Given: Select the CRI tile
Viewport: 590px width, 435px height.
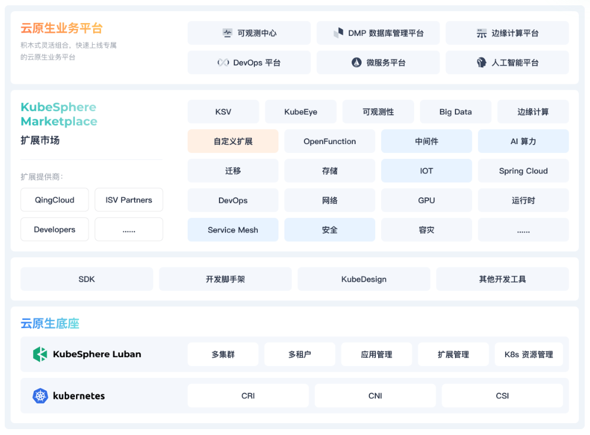Looking at the screenshot, I should [x=248, y=395].
